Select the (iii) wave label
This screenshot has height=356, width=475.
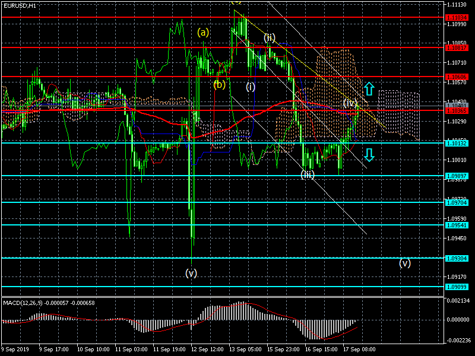[307, 174]
